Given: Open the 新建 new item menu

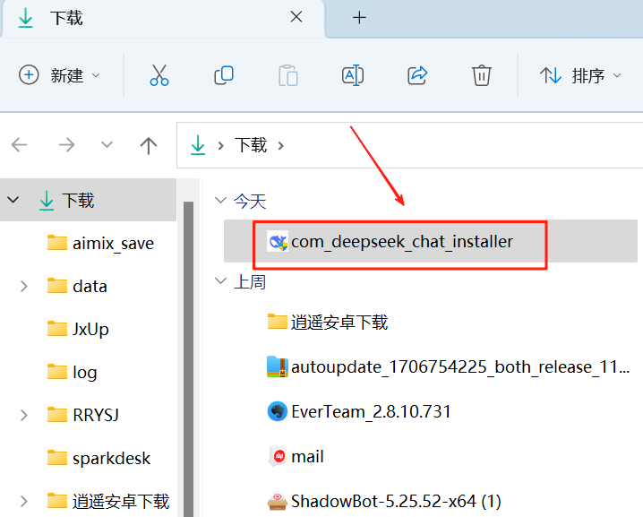Looking at the screenshot, I should [x=60, y=75].
